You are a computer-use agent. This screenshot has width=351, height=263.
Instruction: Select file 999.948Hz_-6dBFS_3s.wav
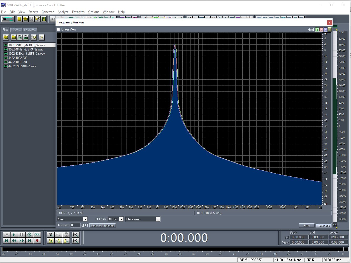point(26,49)
